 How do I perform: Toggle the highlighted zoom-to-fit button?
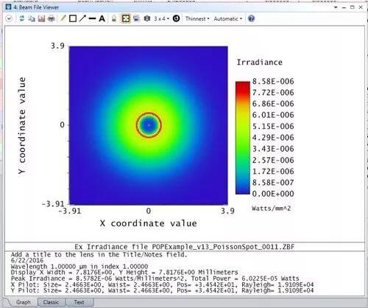(x=126, y=18)
